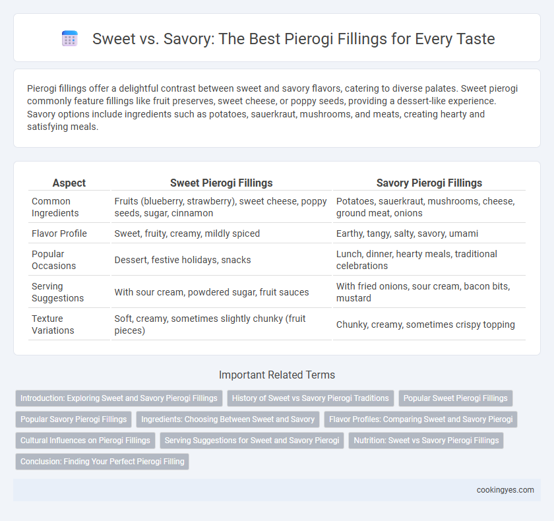Open Serving Suggestions for Sweet and Savory Pierogi
554x521 pixels.
pyautogui.click(x=252, y=441)
